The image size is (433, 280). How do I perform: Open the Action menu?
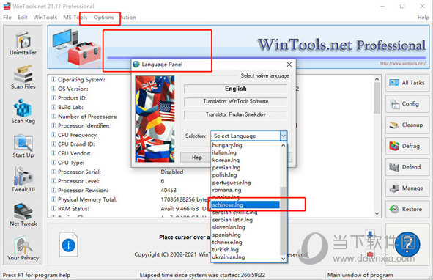[x=128, y=17]
